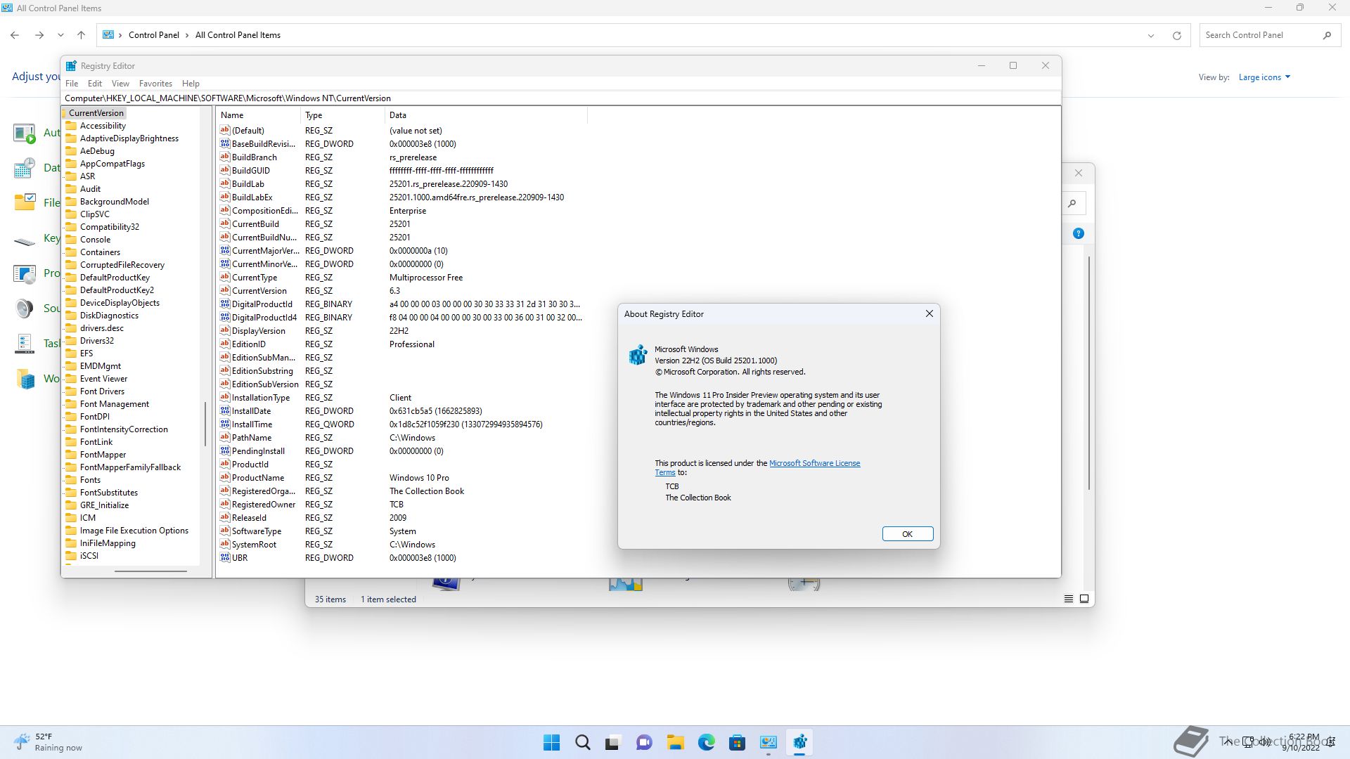The height and width of the screenshot is (759, 1350).
Task: Open Microsoft Store from the taskbar
Action: 738,742
